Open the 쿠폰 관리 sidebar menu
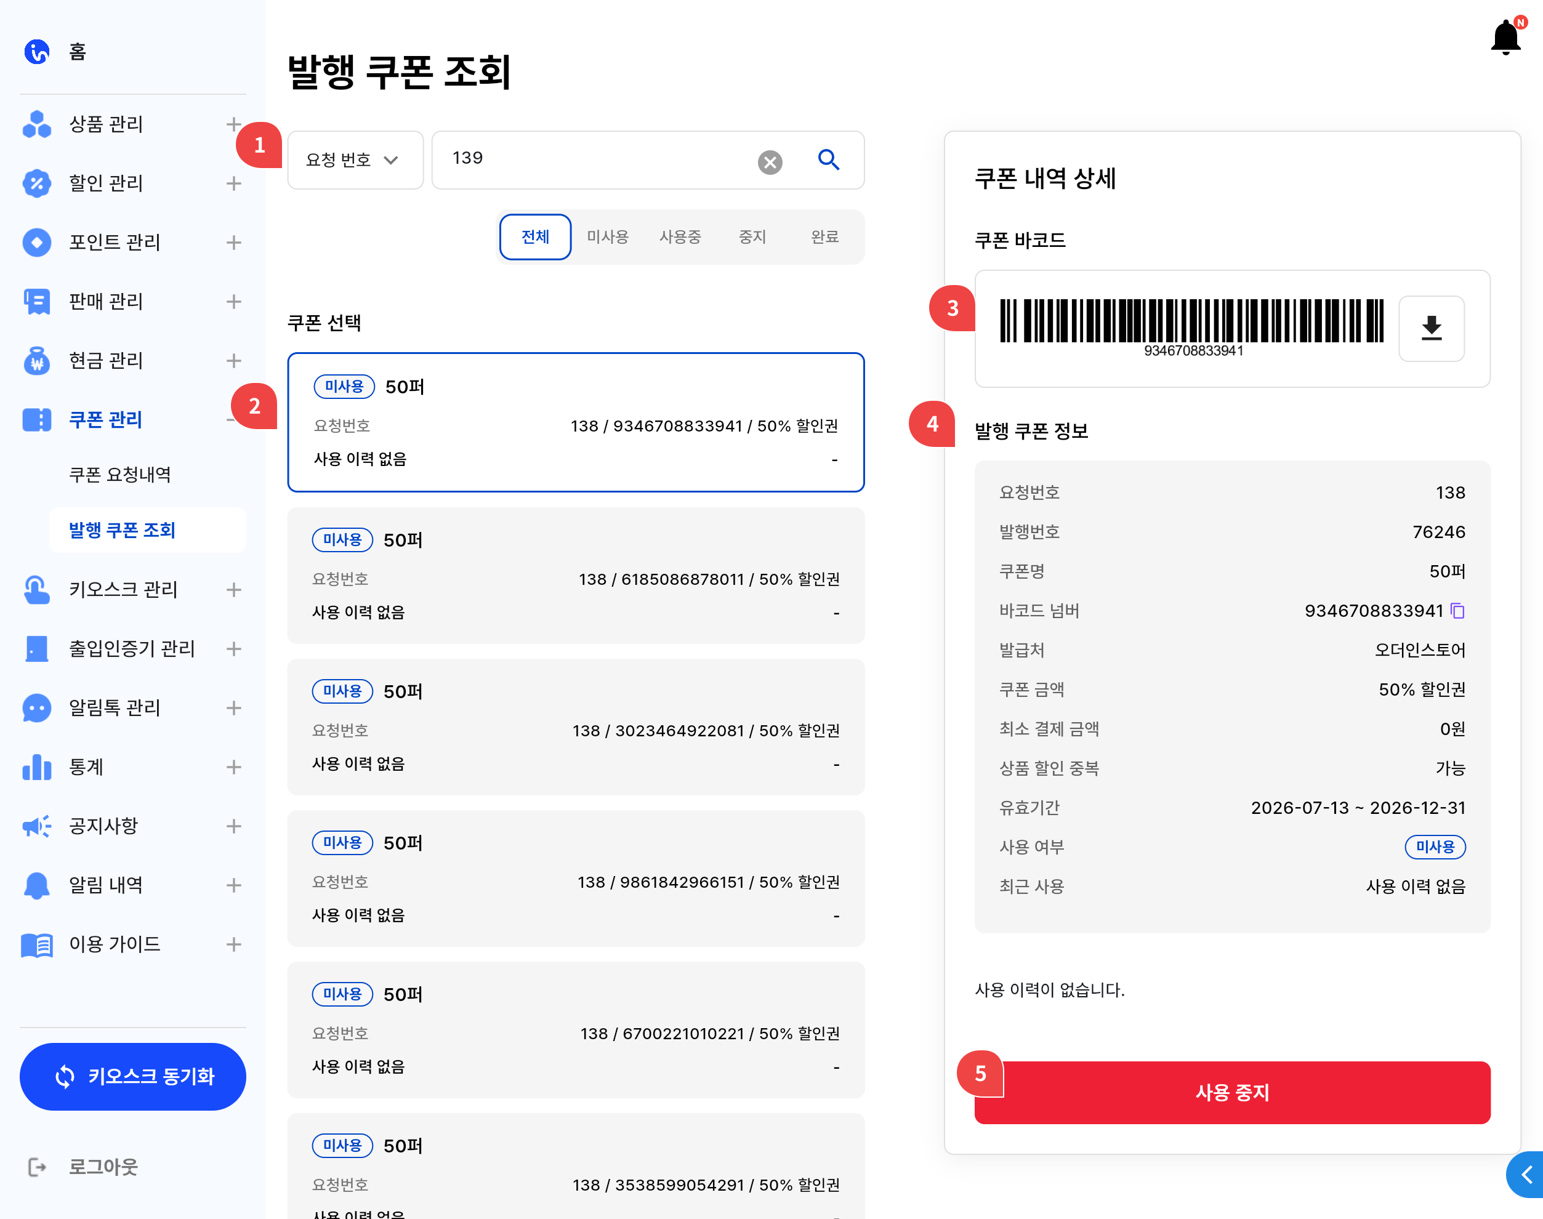1543x1219 pixels. (x=106, y=420)
